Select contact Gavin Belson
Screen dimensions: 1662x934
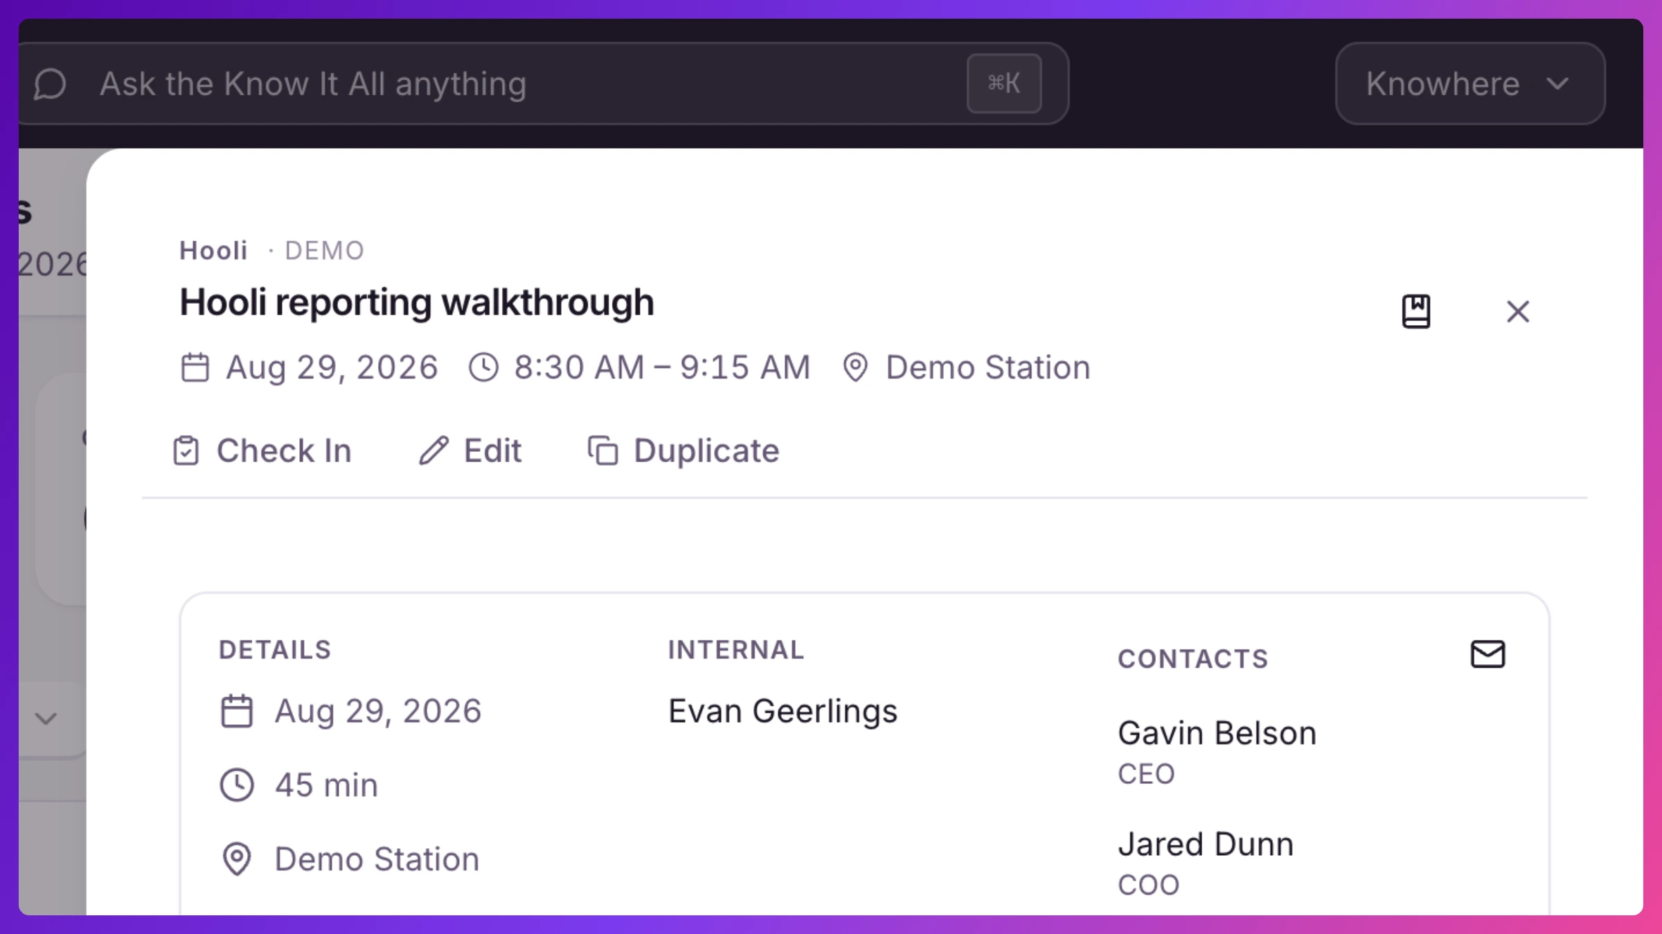[x=1217, y=733]
